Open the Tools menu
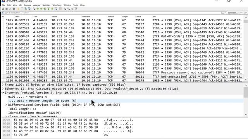The height and width of the screenshot is (139, 248). [x=76, y=5]
